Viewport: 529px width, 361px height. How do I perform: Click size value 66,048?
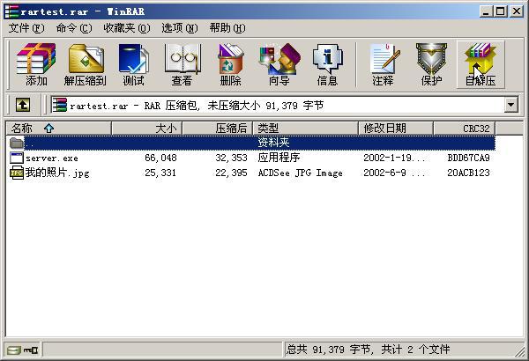[x=161, y=158]
